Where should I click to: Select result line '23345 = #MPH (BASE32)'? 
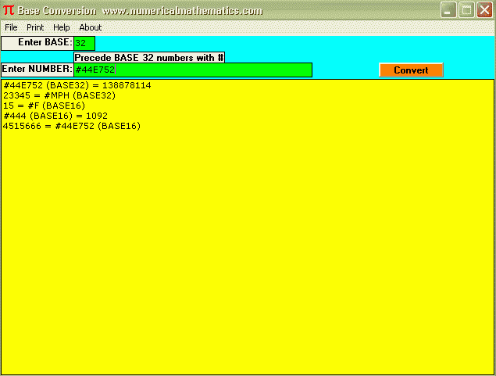tap(59, 95)
